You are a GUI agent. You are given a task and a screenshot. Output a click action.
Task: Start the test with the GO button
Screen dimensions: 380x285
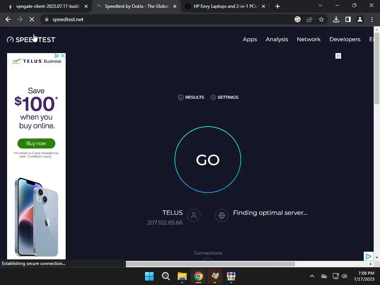click(208, 160)
